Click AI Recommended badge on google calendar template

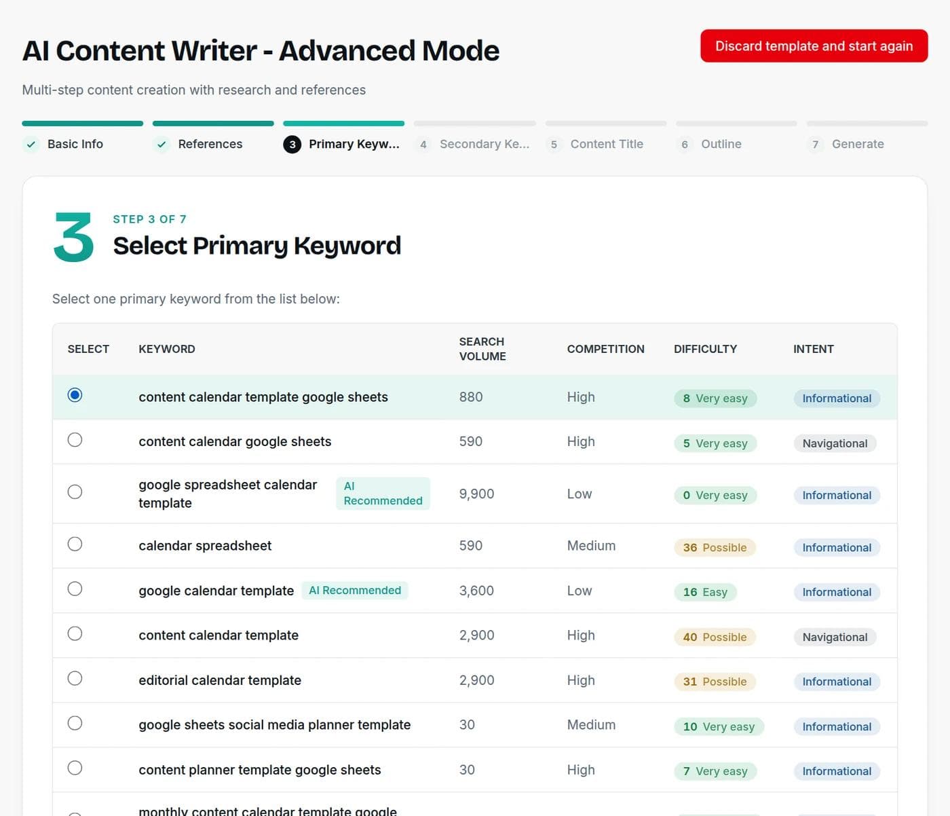pyautogui.click(x=355, y=591)
